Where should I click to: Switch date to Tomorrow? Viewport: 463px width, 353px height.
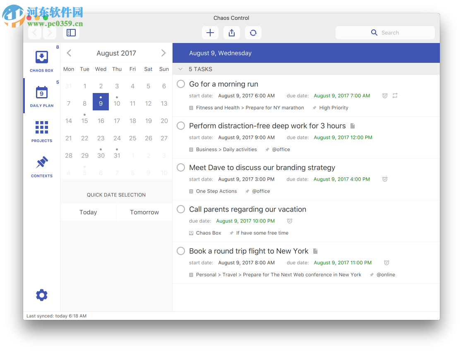pos(144,212)
